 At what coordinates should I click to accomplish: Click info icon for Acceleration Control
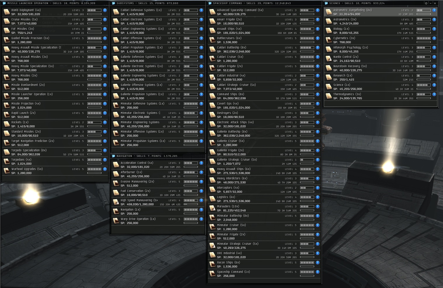[x=201, y=163]
